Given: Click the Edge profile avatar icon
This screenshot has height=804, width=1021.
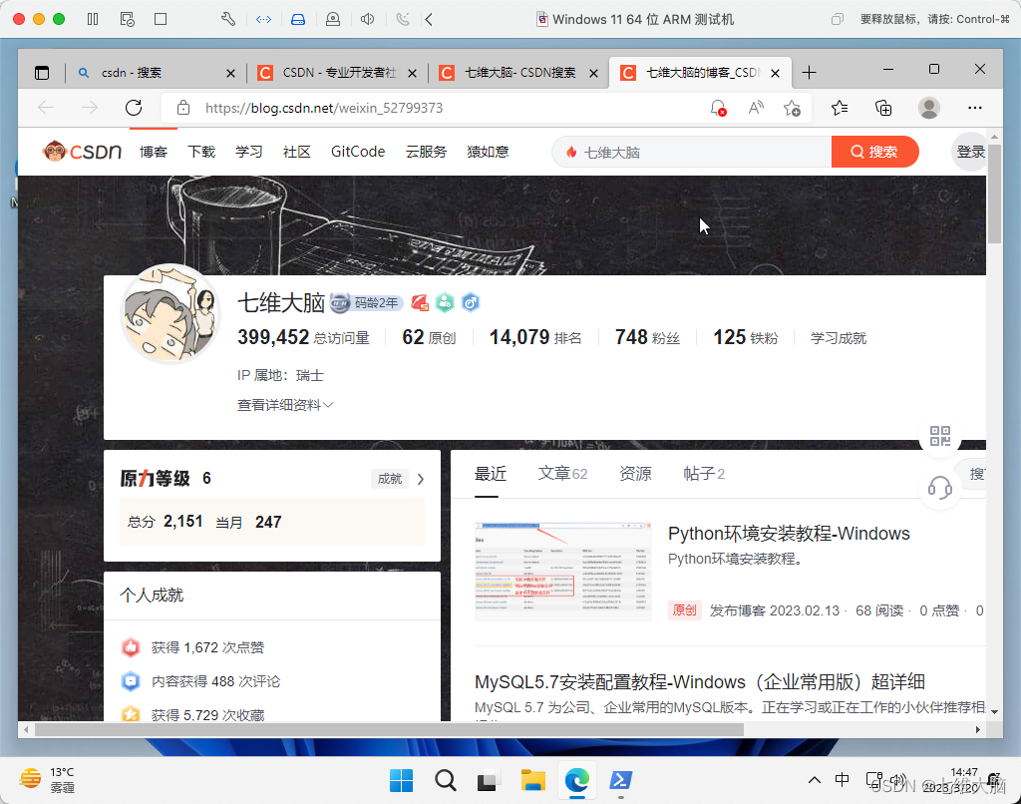Looking at the screenshot, I should point(928,108).
